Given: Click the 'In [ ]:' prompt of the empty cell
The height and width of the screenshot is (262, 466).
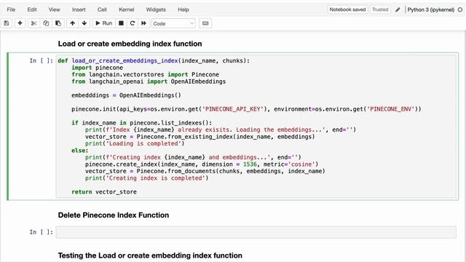Looking at the screenshot, I should point(42,232).
